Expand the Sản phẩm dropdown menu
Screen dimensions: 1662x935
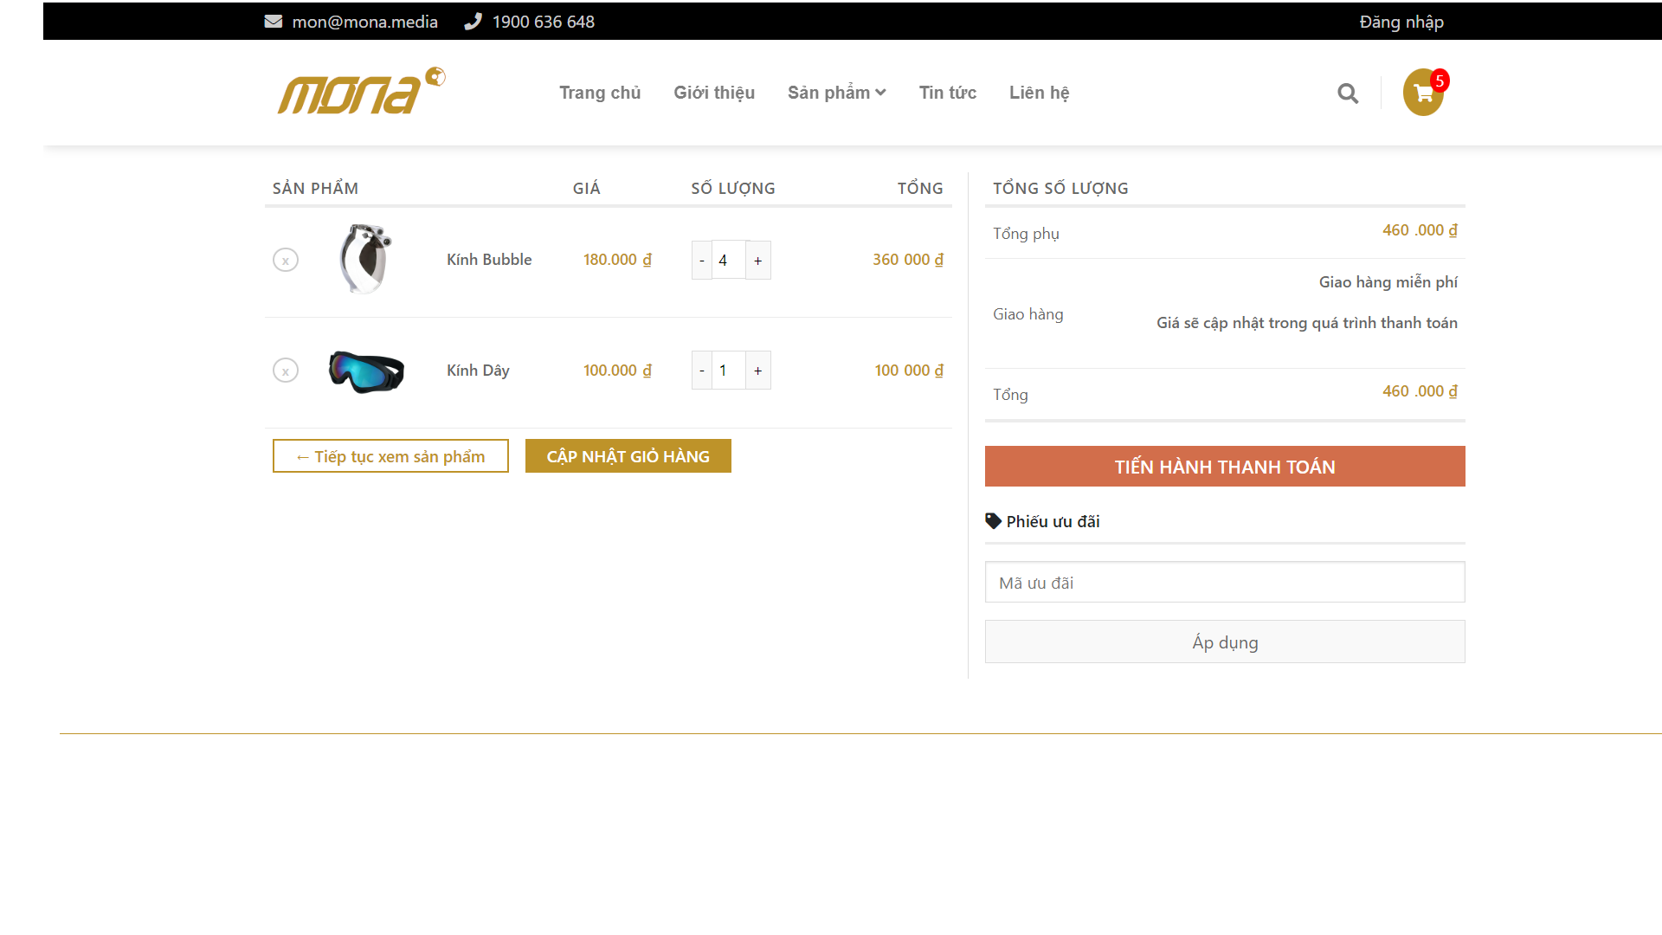pyautogui.click(x=836, y=93)
